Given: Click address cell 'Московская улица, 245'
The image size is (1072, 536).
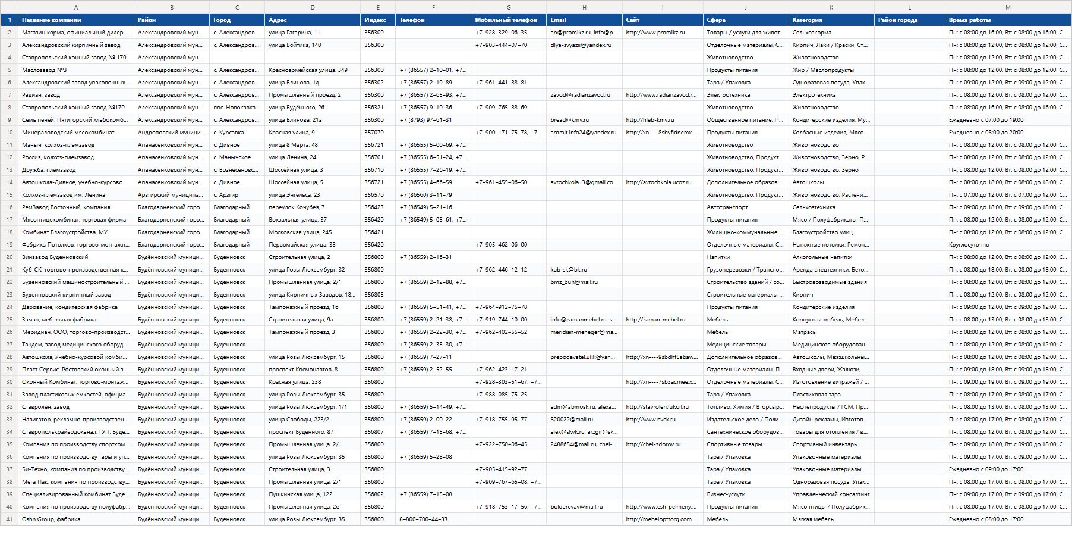Looking at the screenshot, I should point(313,232).
